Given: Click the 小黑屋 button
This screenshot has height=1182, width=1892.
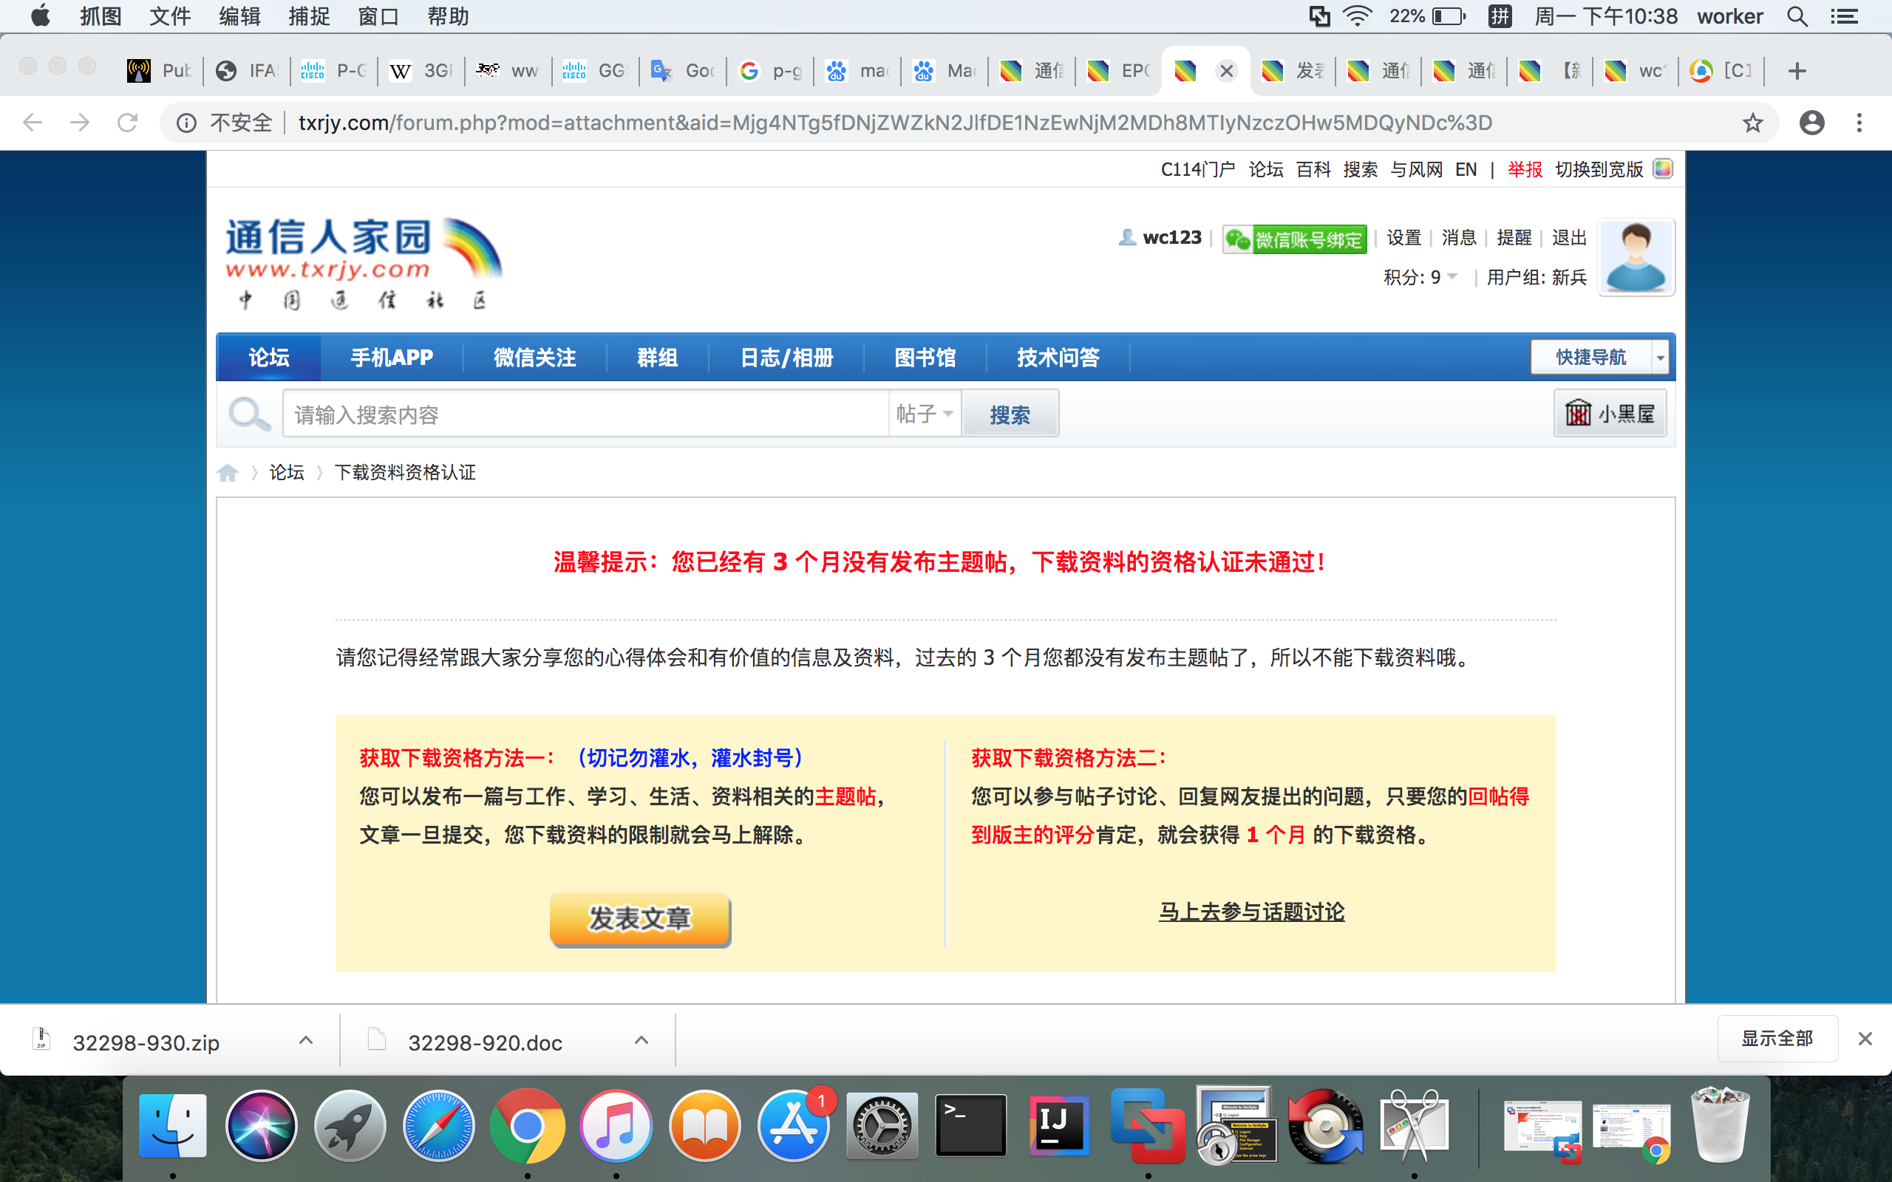Looking at the screenshot, I should pyautogui.click(x=1610, y=413).
